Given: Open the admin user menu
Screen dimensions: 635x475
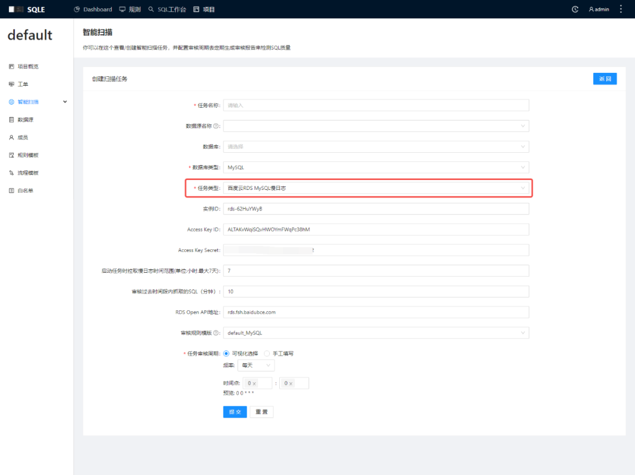Looking at the screenshot, I should pos(599,9).
